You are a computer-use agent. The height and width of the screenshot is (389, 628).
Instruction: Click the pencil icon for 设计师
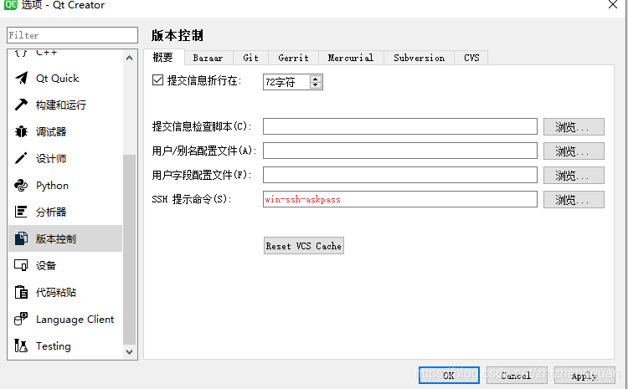tap(21, 158)
